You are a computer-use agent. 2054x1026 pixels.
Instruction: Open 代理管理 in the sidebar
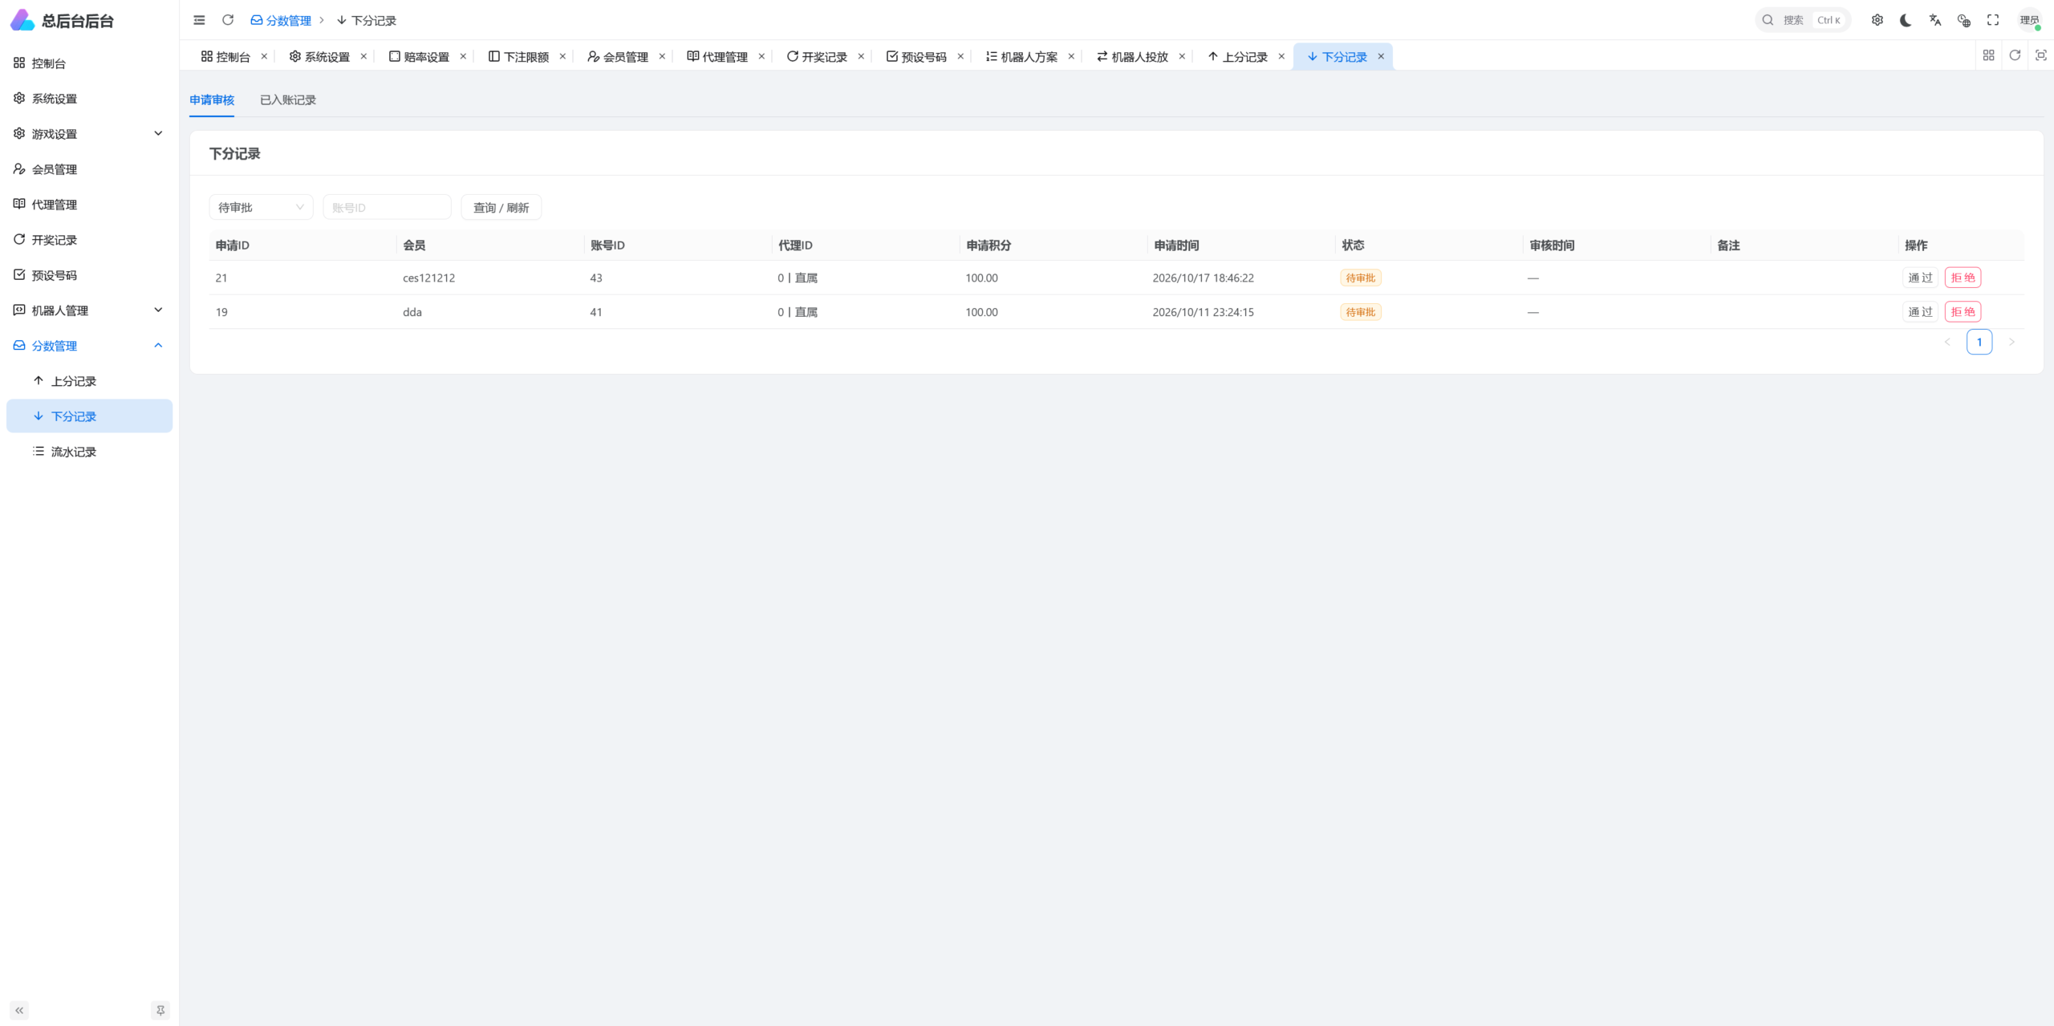pos(89,205)
